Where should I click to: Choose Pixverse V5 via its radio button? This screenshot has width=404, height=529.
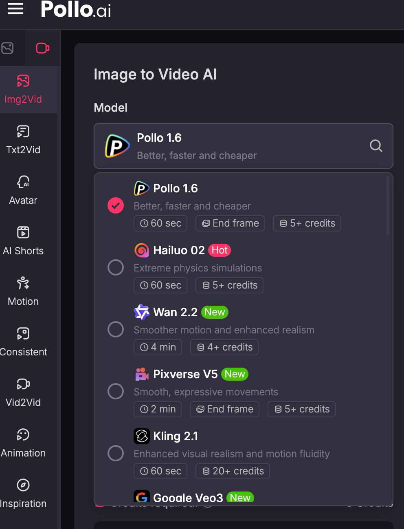[x=116, y=391]
